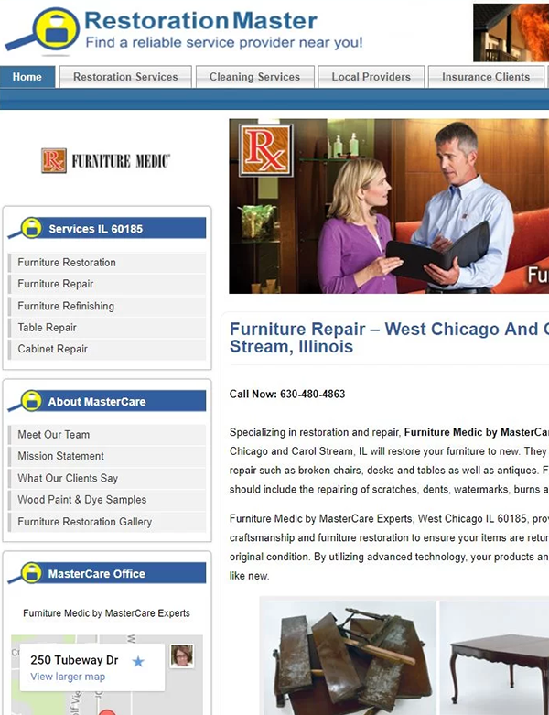Image resolution: width=549 pixels, height=715 pixels.
Task: Open the Table Repair link
Action: click(107, 327)
